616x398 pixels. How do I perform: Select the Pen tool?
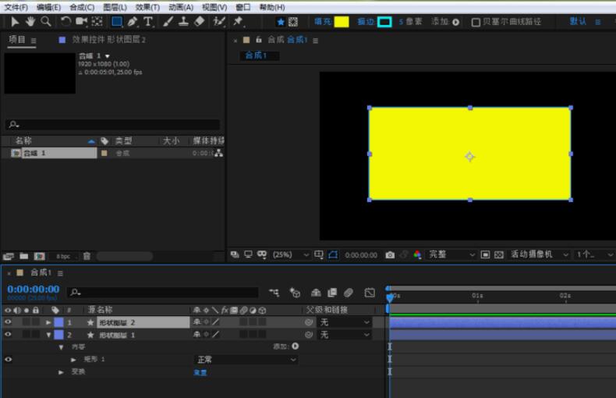click(133, 22)
